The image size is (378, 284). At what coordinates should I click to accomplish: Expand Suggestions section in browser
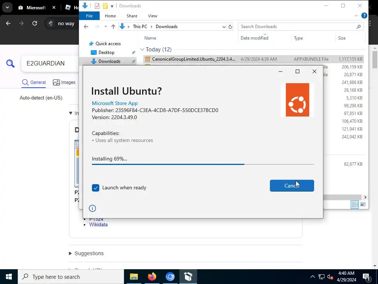[86, 253]
